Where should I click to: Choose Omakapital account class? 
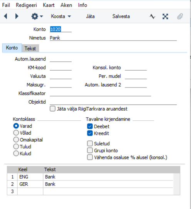point(16,140)
